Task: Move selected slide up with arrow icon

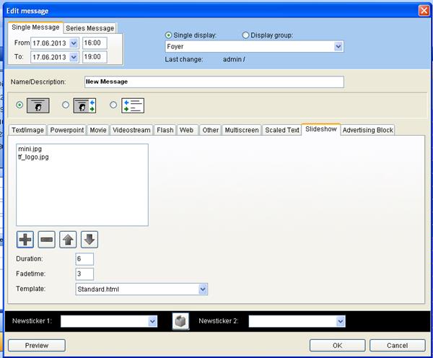Action: tap(69, 240)
